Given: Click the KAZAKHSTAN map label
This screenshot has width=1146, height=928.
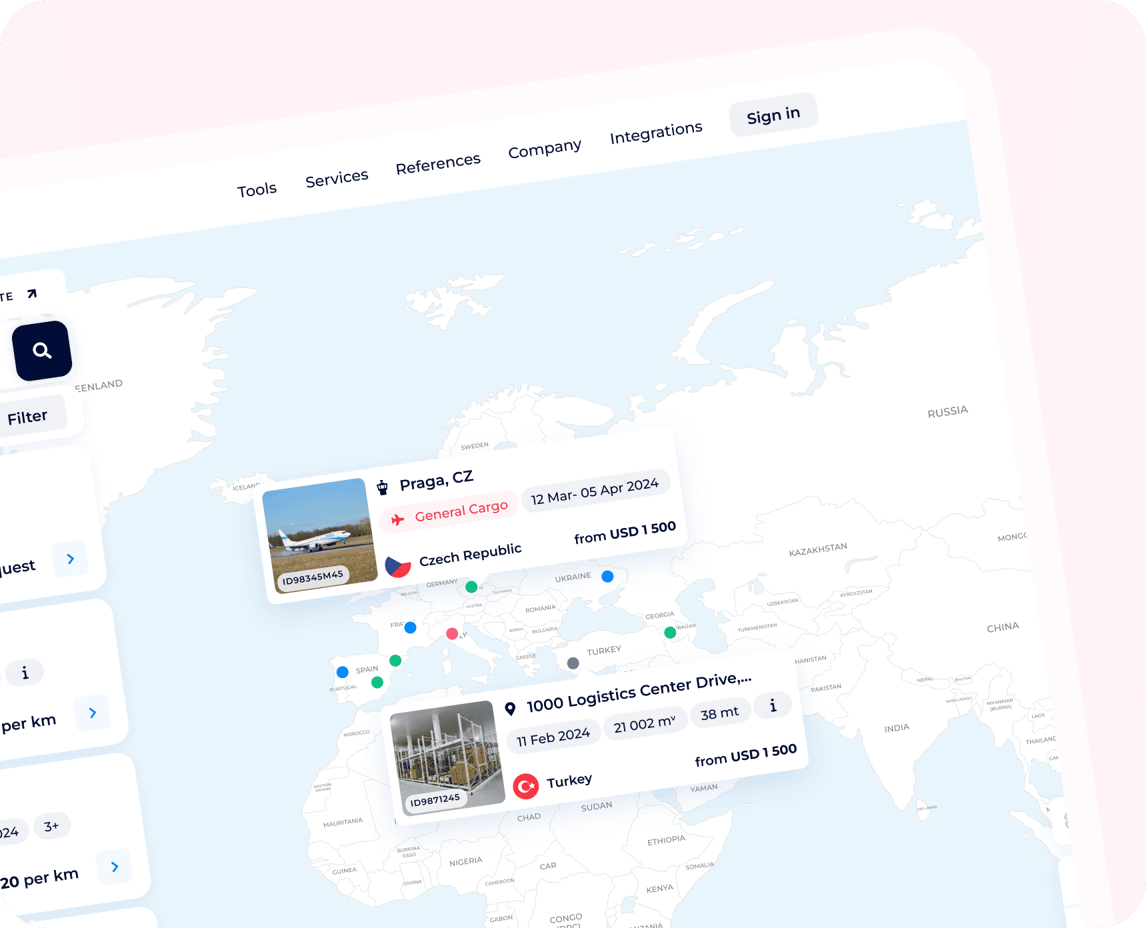Looking at the screenshot, I should (x=818, y=549).
